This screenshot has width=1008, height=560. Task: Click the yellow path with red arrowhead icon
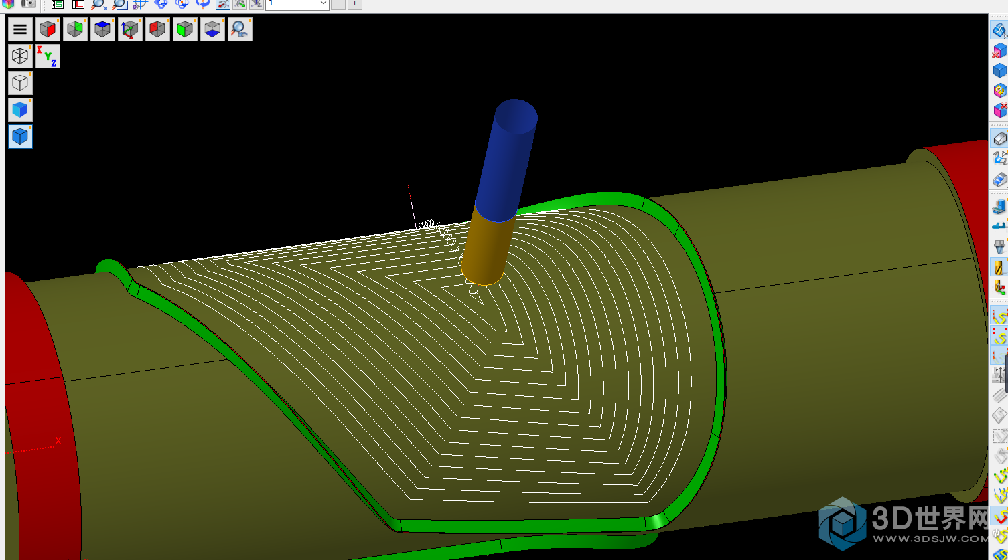[x=999, y=517]
